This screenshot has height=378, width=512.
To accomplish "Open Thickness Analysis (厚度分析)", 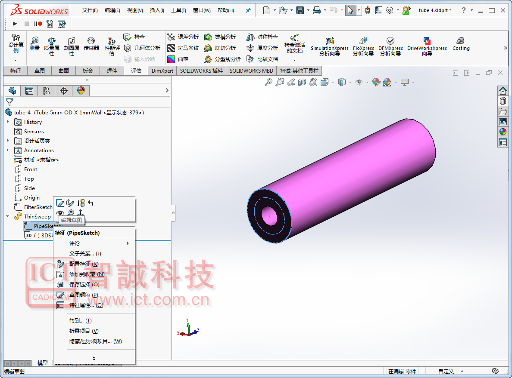I will (262, 48).
